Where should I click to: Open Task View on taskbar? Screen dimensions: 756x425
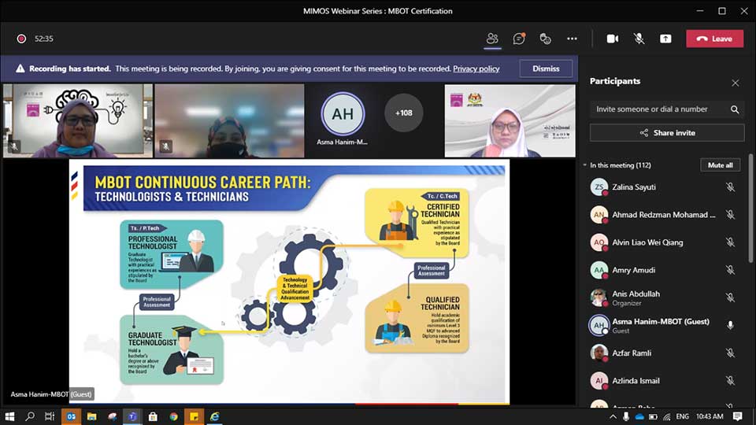(x=50, y=416)
